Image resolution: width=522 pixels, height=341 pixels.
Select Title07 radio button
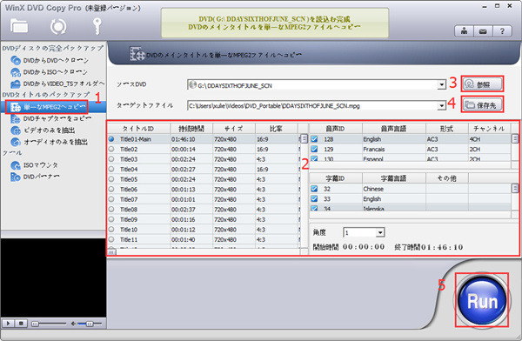coord(111,199)
